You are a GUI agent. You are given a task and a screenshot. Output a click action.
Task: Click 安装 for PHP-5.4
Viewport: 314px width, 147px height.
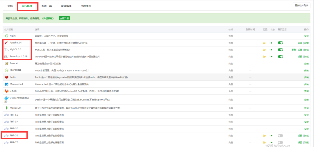pos(306,122)
